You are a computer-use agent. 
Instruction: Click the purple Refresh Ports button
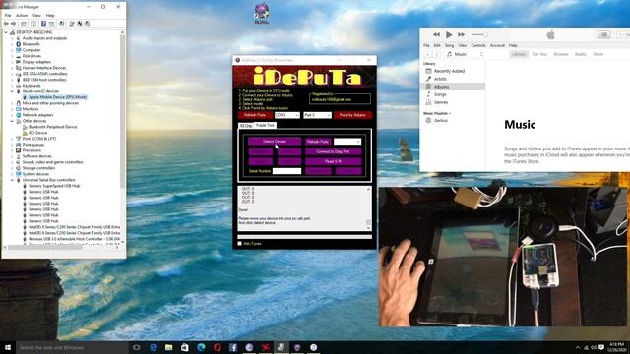click(x=318, y=142)
